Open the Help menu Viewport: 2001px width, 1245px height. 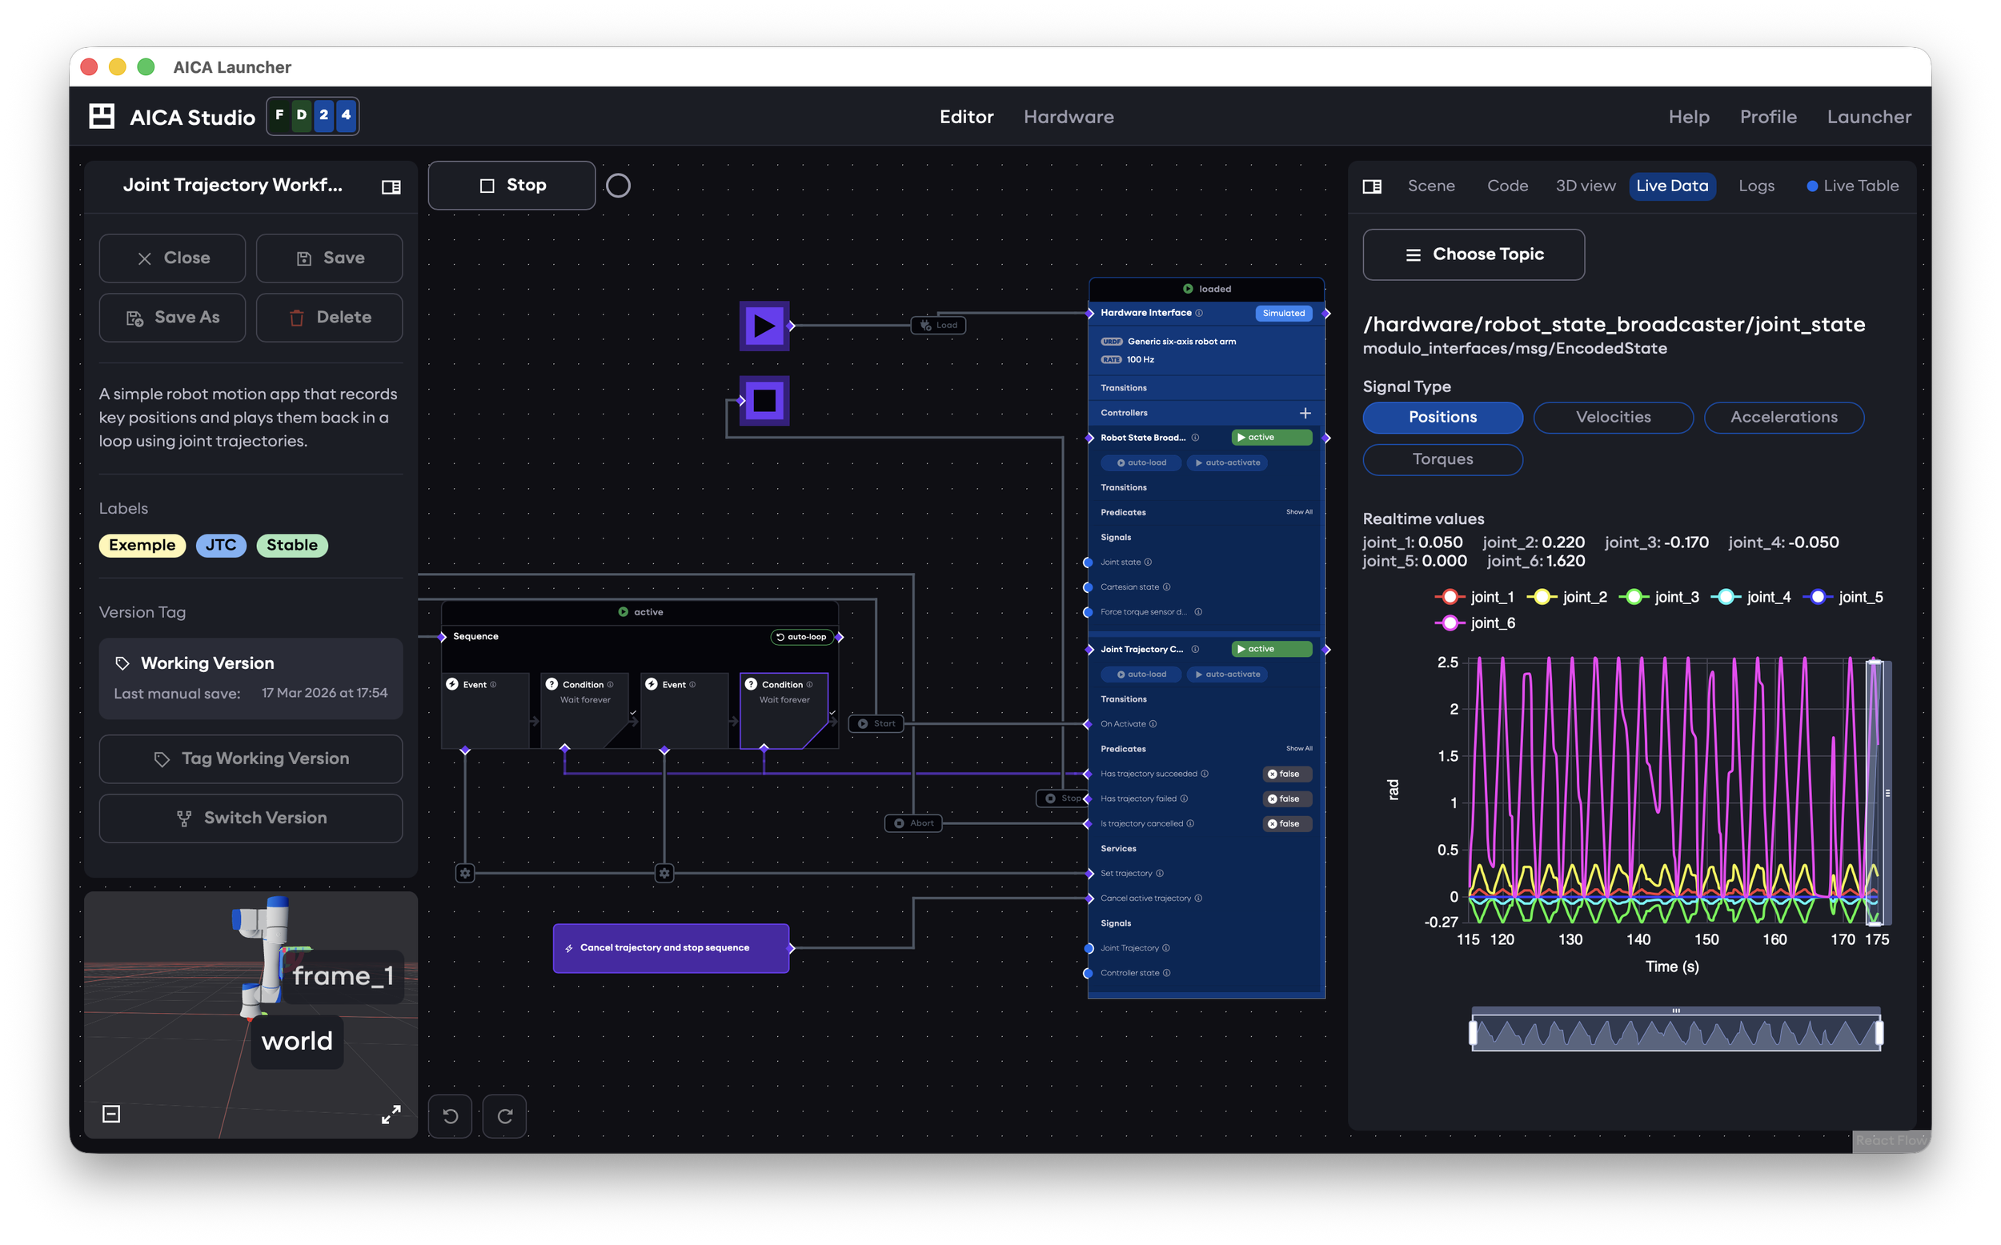[1689, 117]
